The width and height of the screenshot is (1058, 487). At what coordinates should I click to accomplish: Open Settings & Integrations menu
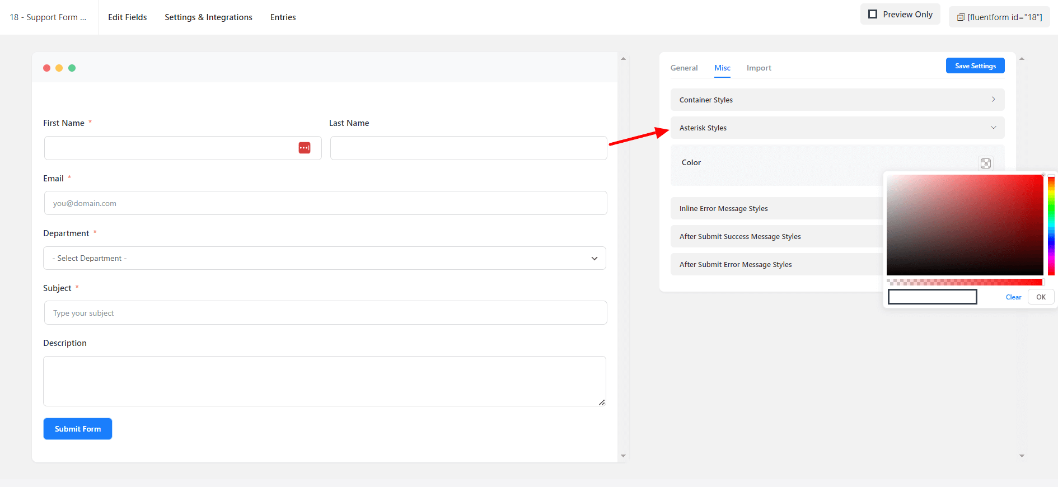[208, 17]
